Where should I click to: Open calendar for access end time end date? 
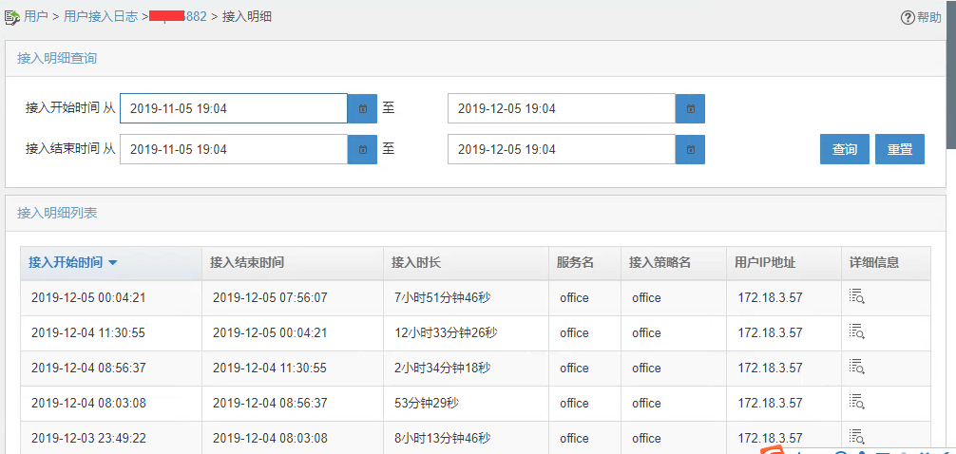tap(690, 149)
